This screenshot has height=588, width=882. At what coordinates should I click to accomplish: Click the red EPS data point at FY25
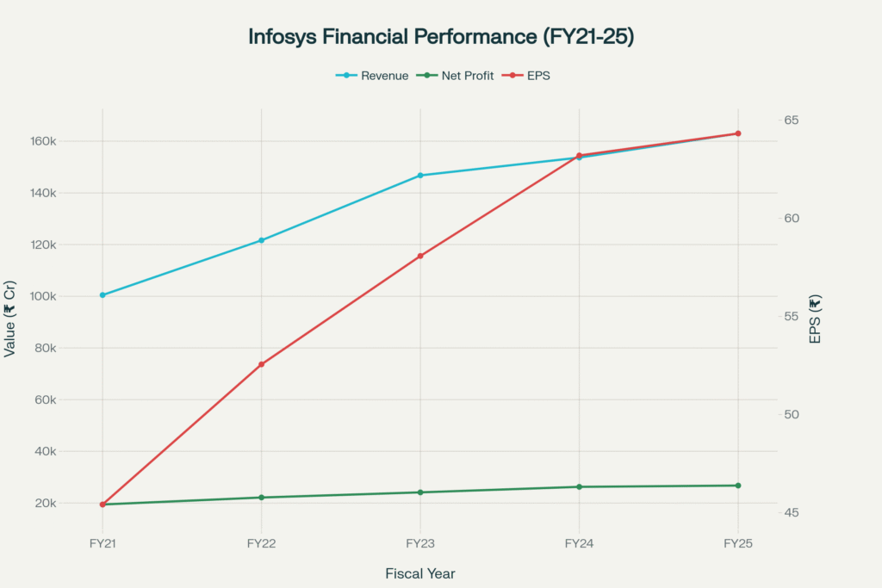point(738,133)
